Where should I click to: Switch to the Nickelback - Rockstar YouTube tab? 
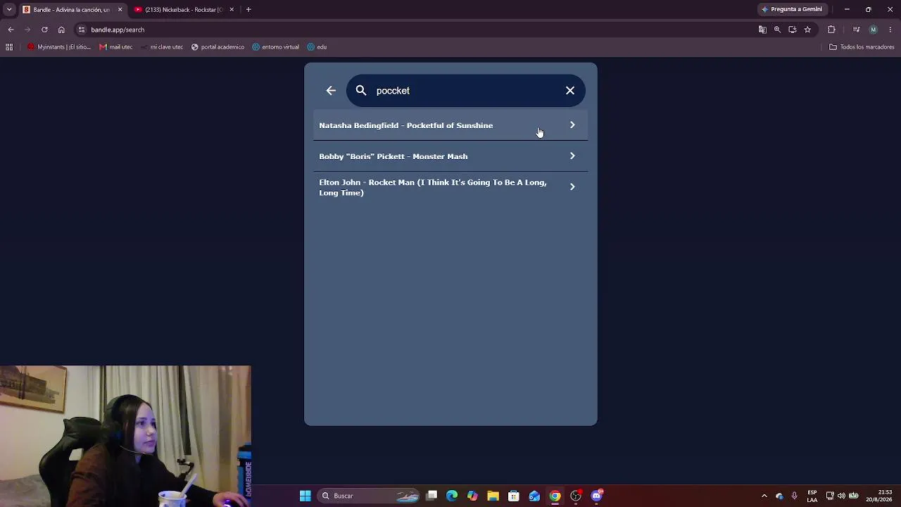[x=184, y=10]
